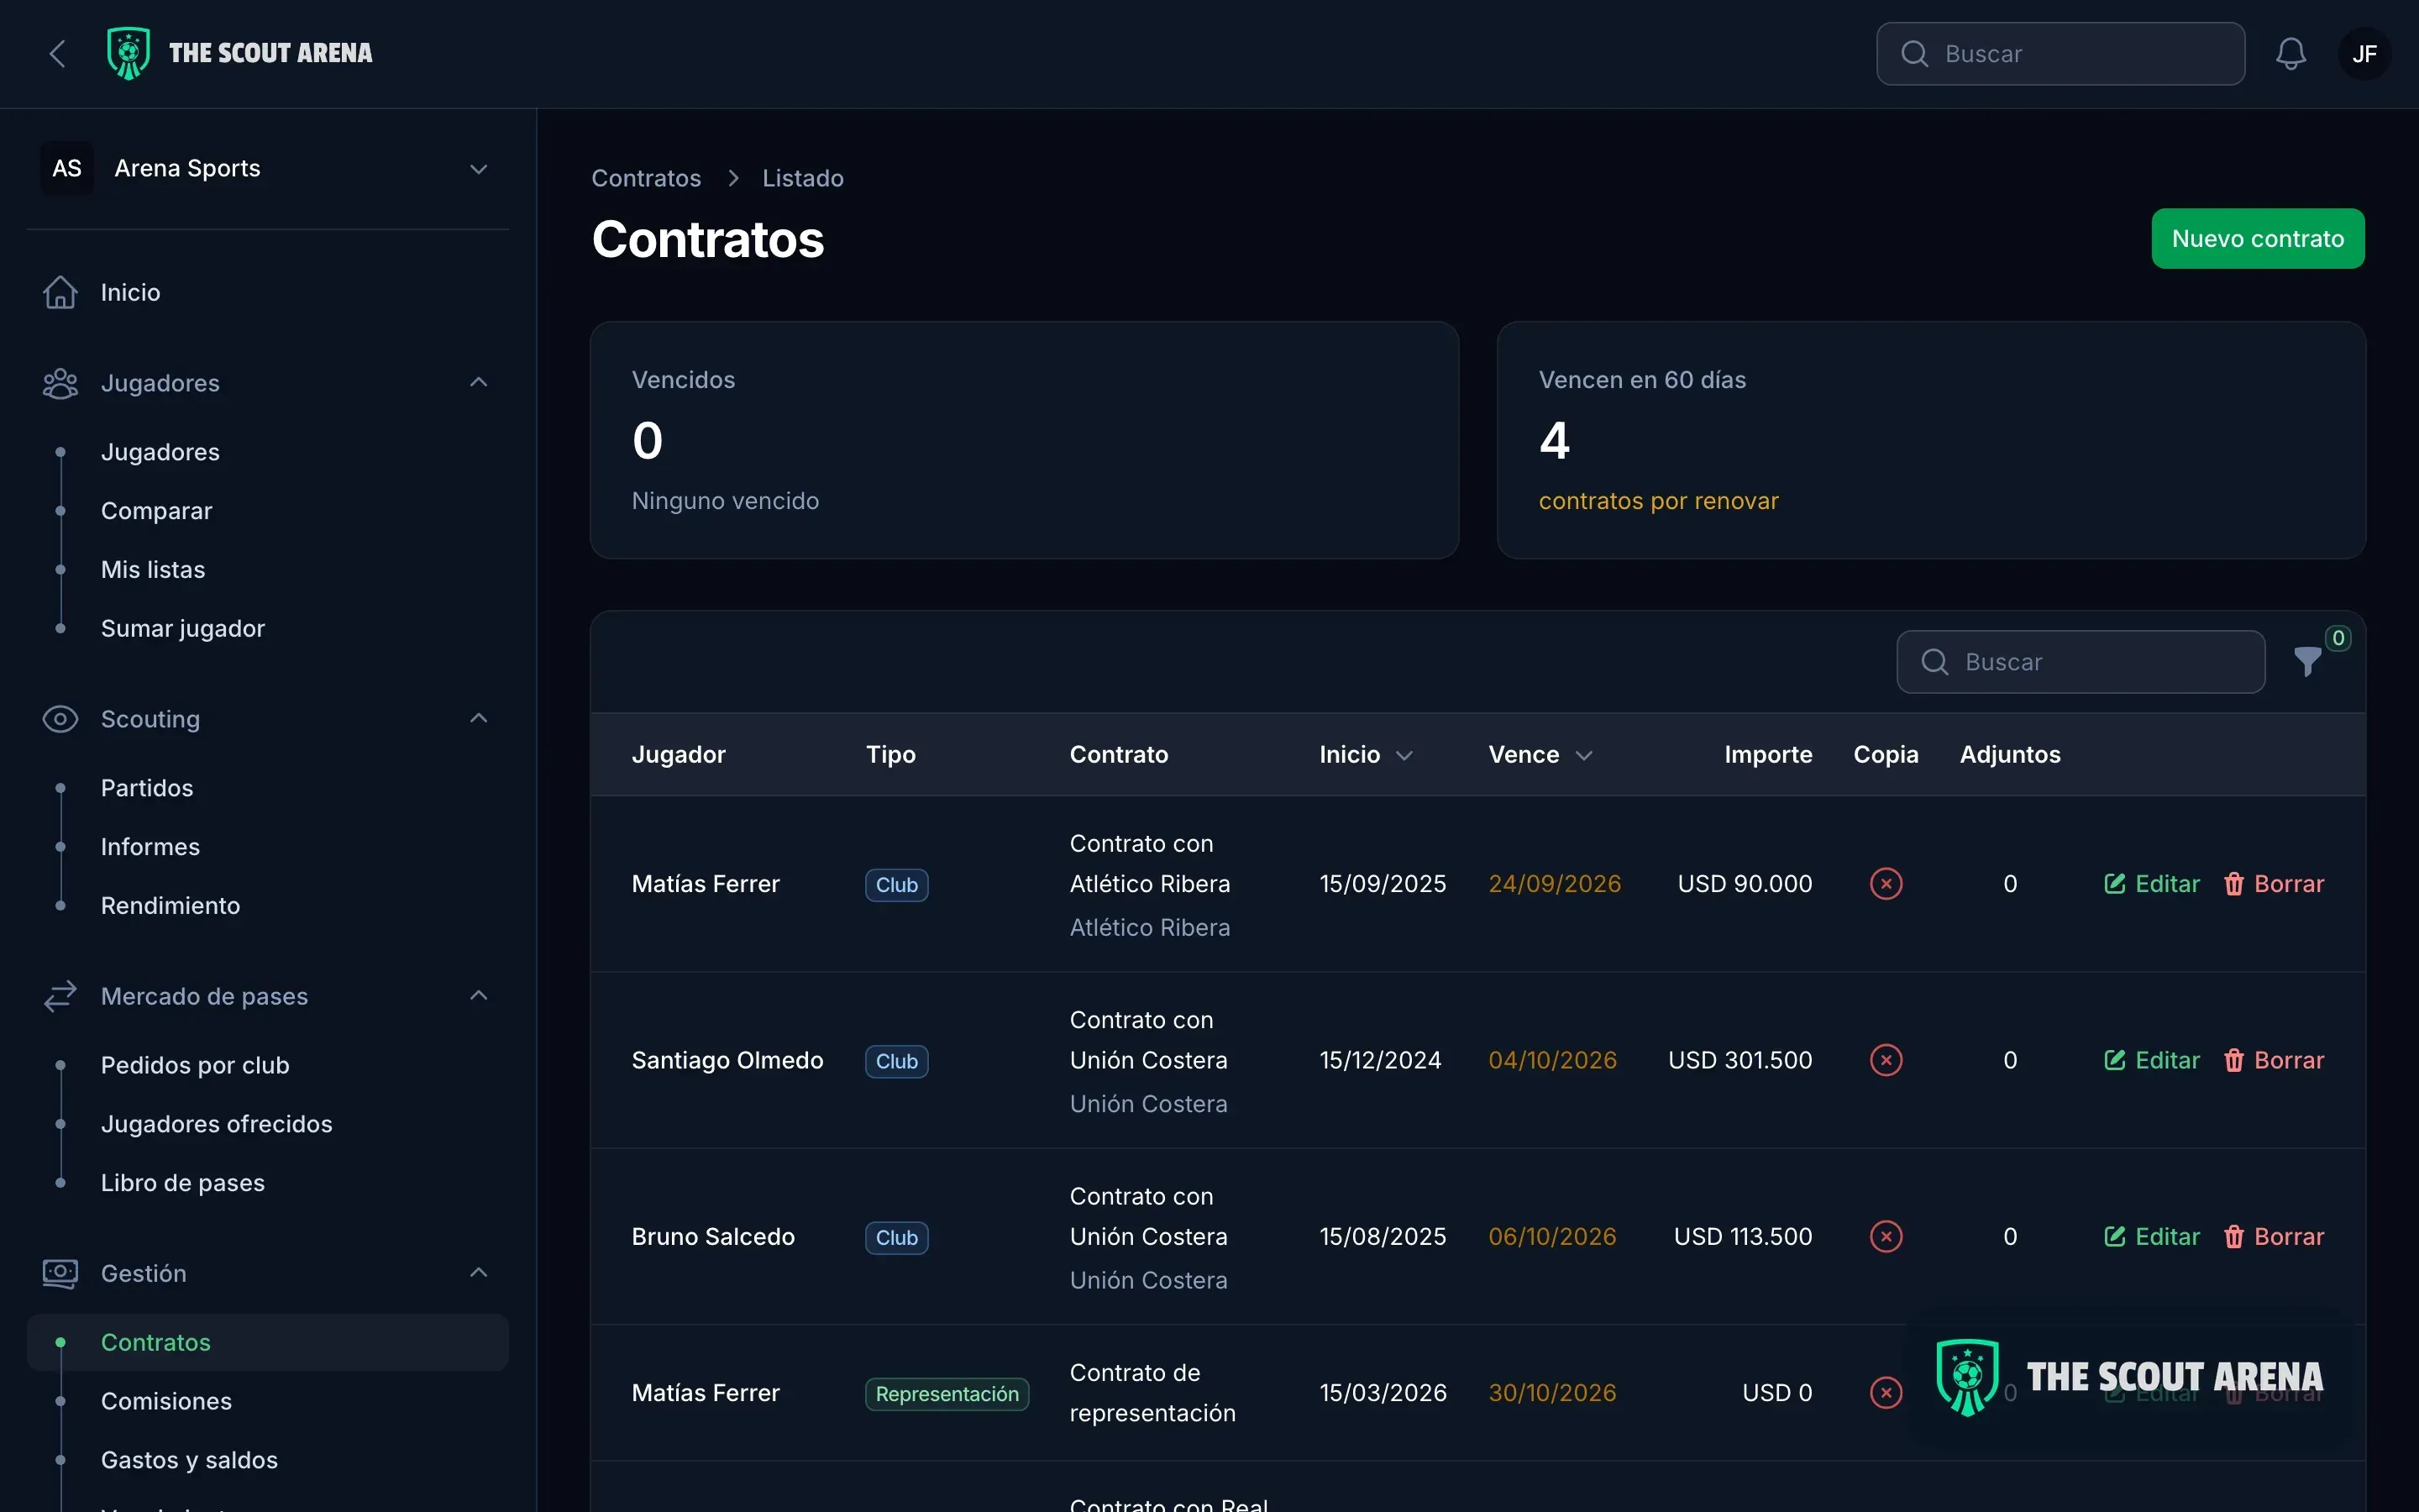Expand the Arena Sports organization dropdown
Viewport: 2419px width, 1512px height.
479,169
